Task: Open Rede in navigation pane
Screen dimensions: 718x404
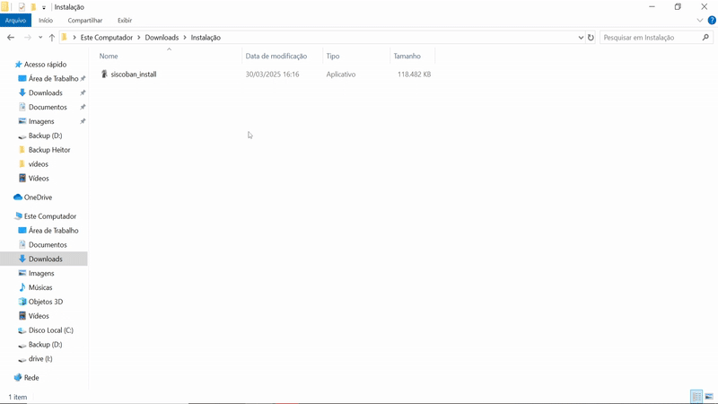Action: pyautogui.click(x=31, y=377)
